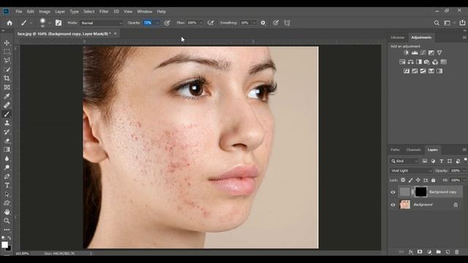Add layer mask at Layers panel bottom
Screen dimensions: 468x263
pyautogui.click(x=420, y=252)
